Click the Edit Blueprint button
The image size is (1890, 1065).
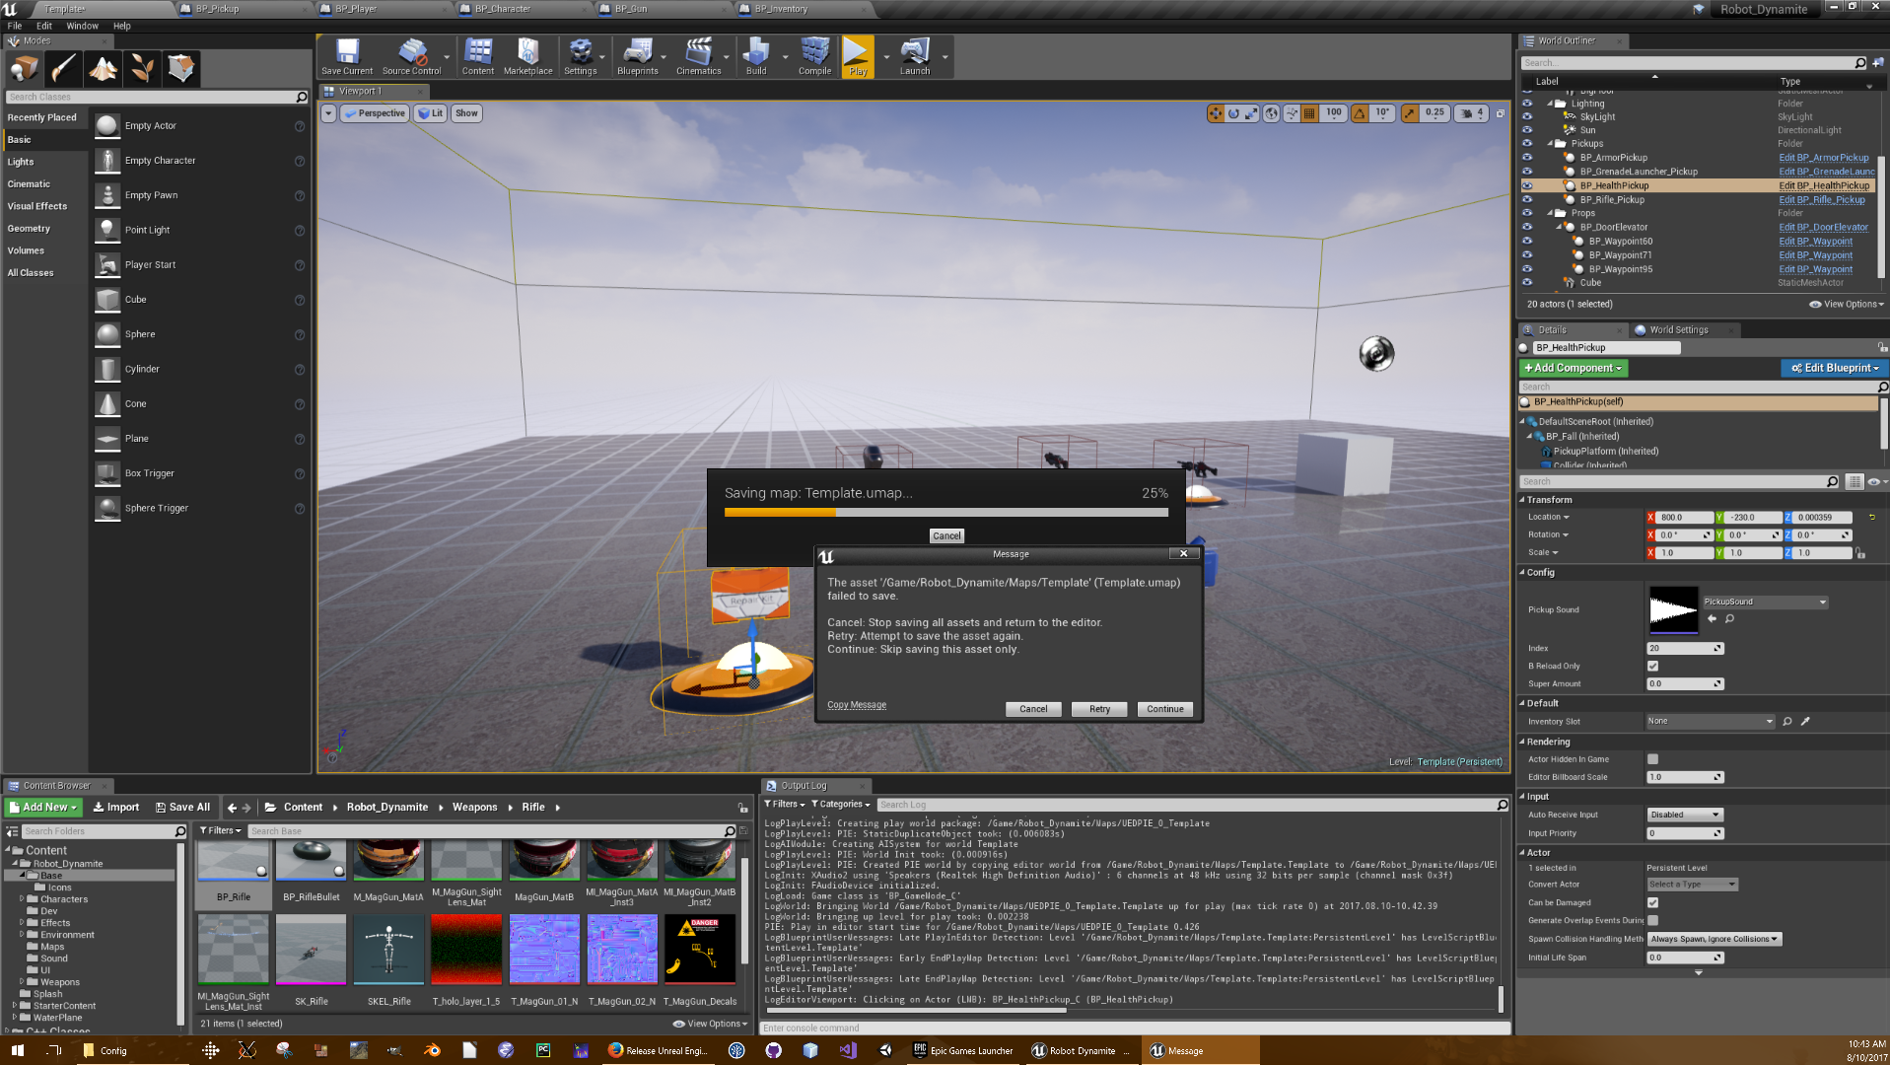[x=1835, y=368]
